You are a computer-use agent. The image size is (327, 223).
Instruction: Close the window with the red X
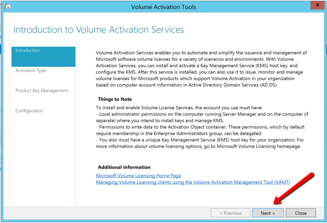pos(317,6)
